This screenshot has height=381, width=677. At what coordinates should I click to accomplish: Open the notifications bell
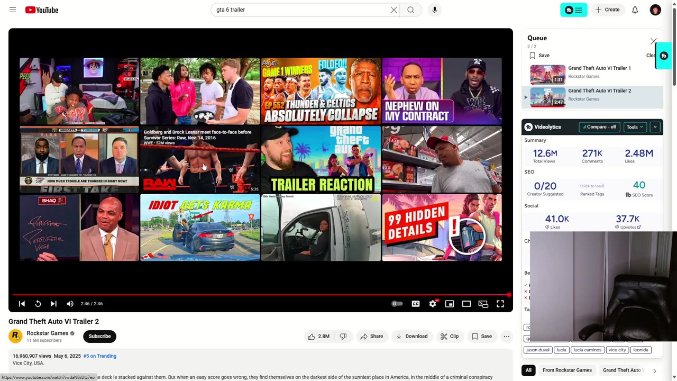point(635,10)
